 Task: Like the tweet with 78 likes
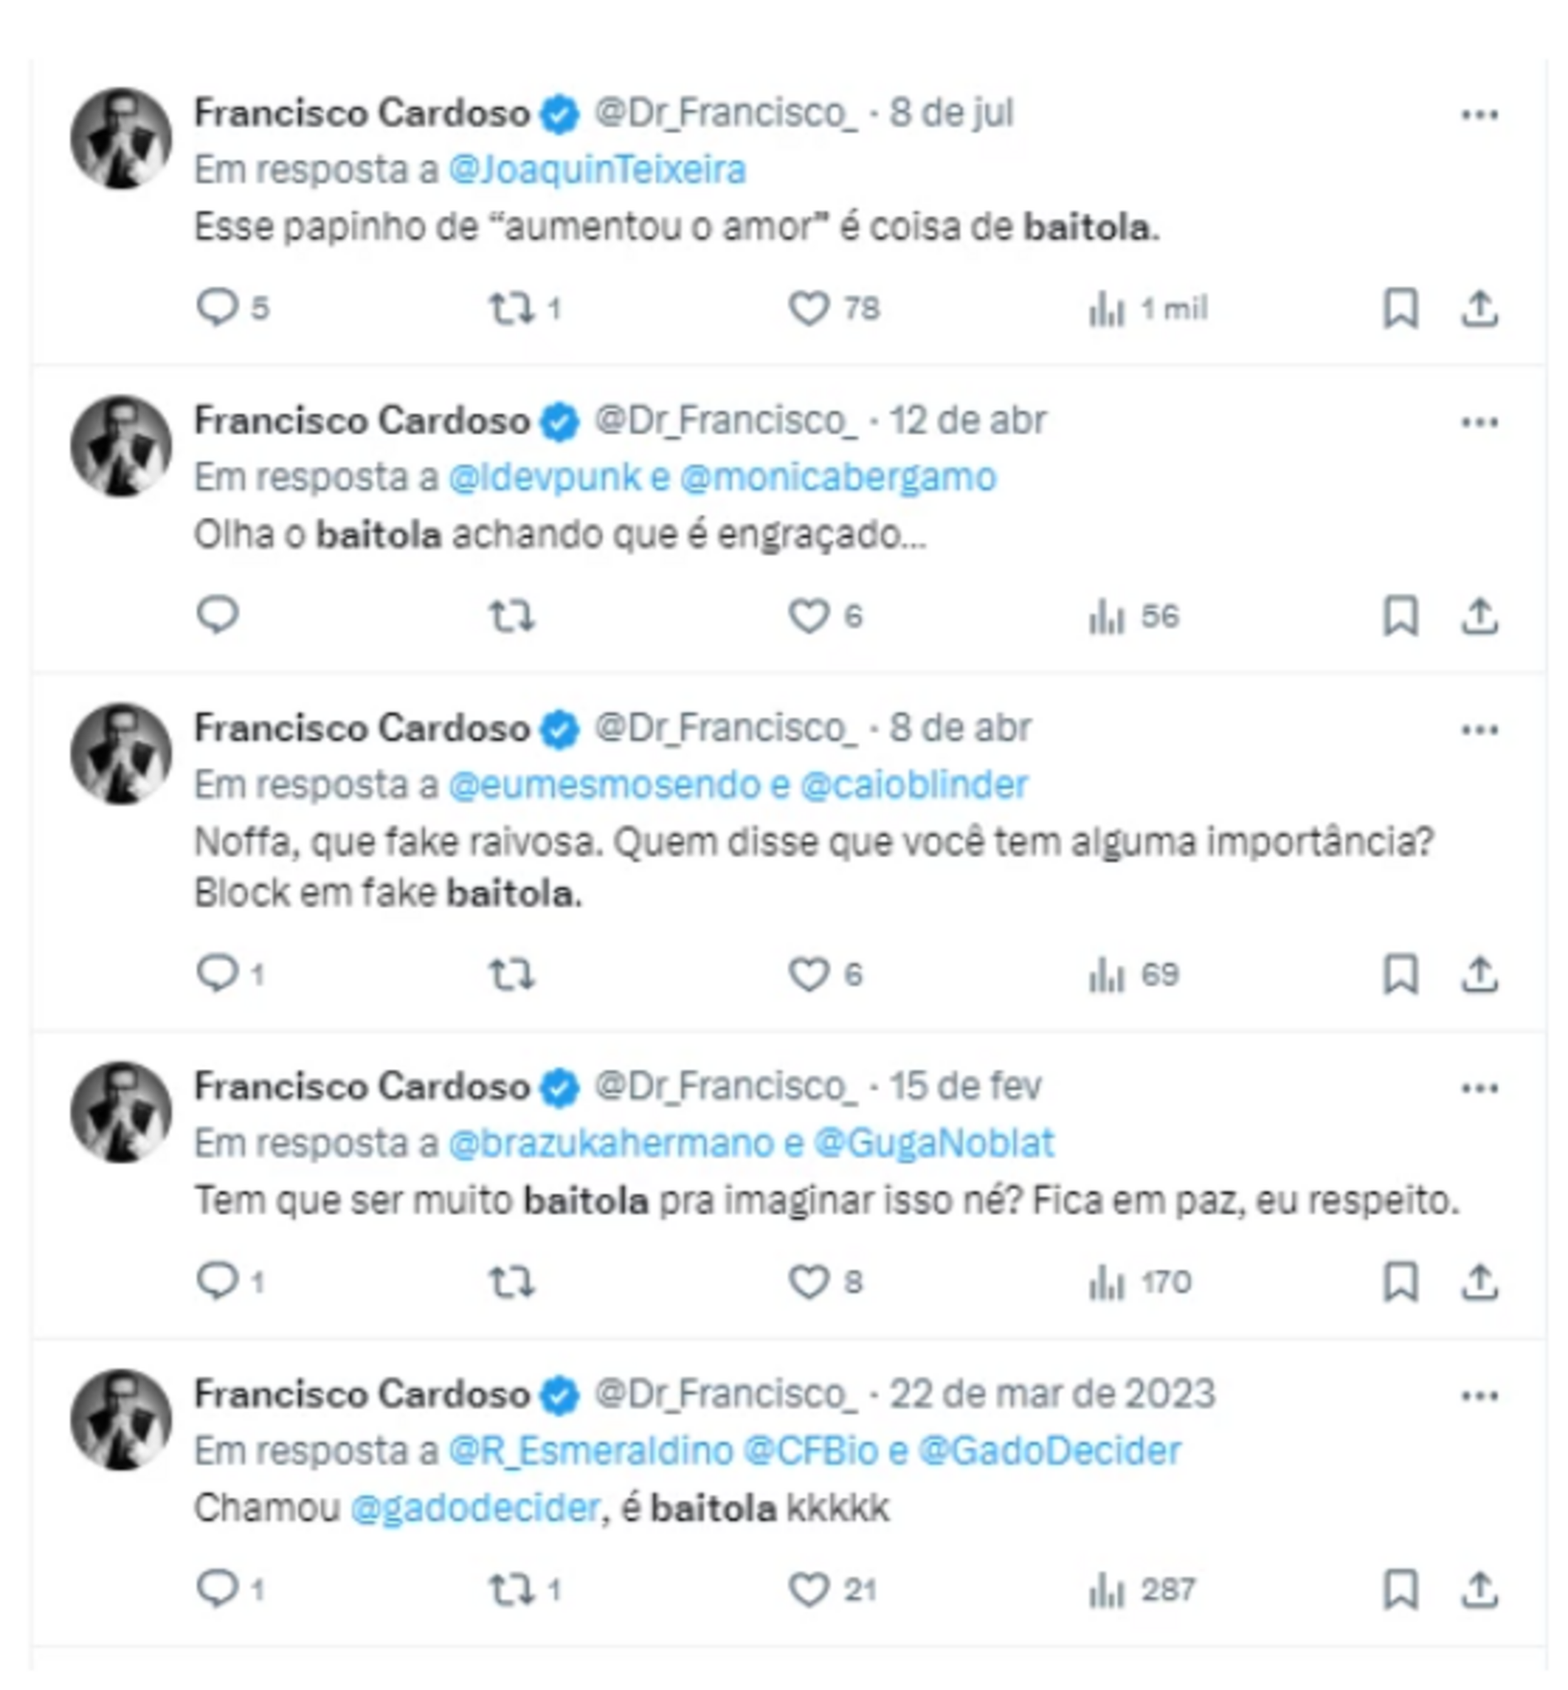tap(809, 308)
